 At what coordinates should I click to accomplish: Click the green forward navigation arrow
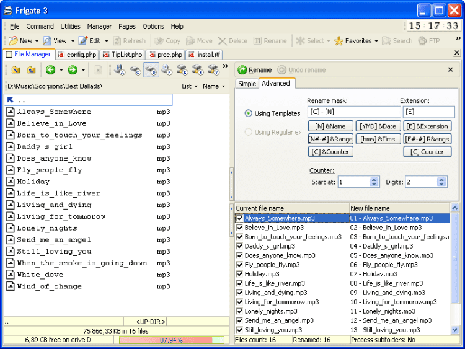pos(72,70)
